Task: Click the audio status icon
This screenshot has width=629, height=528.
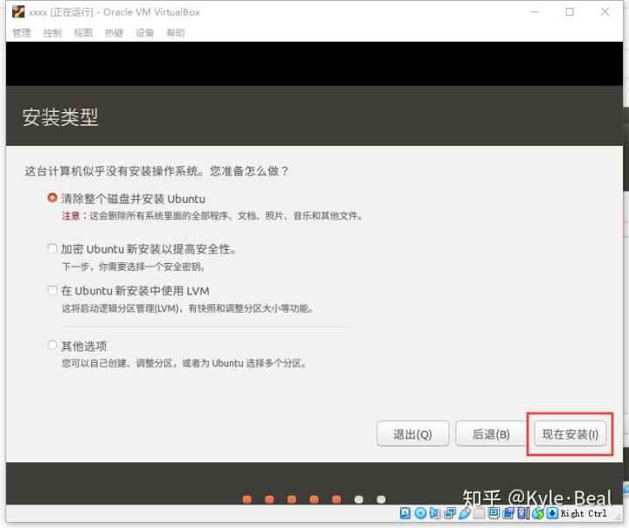Action: tap(435, 513)
